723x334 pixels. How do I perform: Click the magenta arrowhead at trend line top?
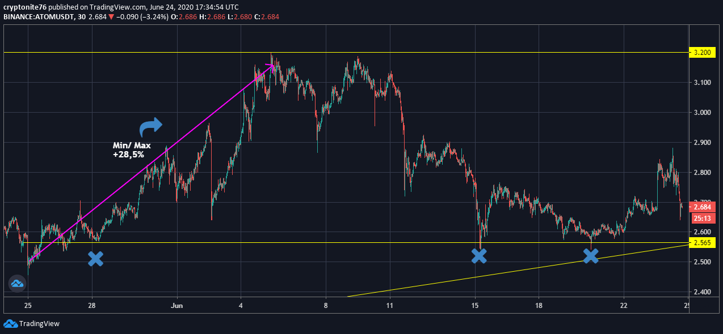(x=270, y=68)
